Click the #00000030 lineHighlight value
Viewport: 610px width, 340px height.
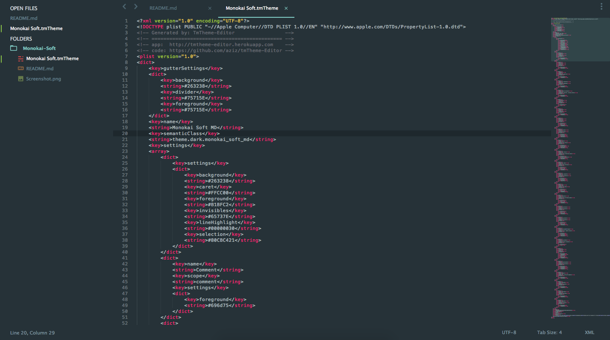pyautogui.click(x=221, y=228)
